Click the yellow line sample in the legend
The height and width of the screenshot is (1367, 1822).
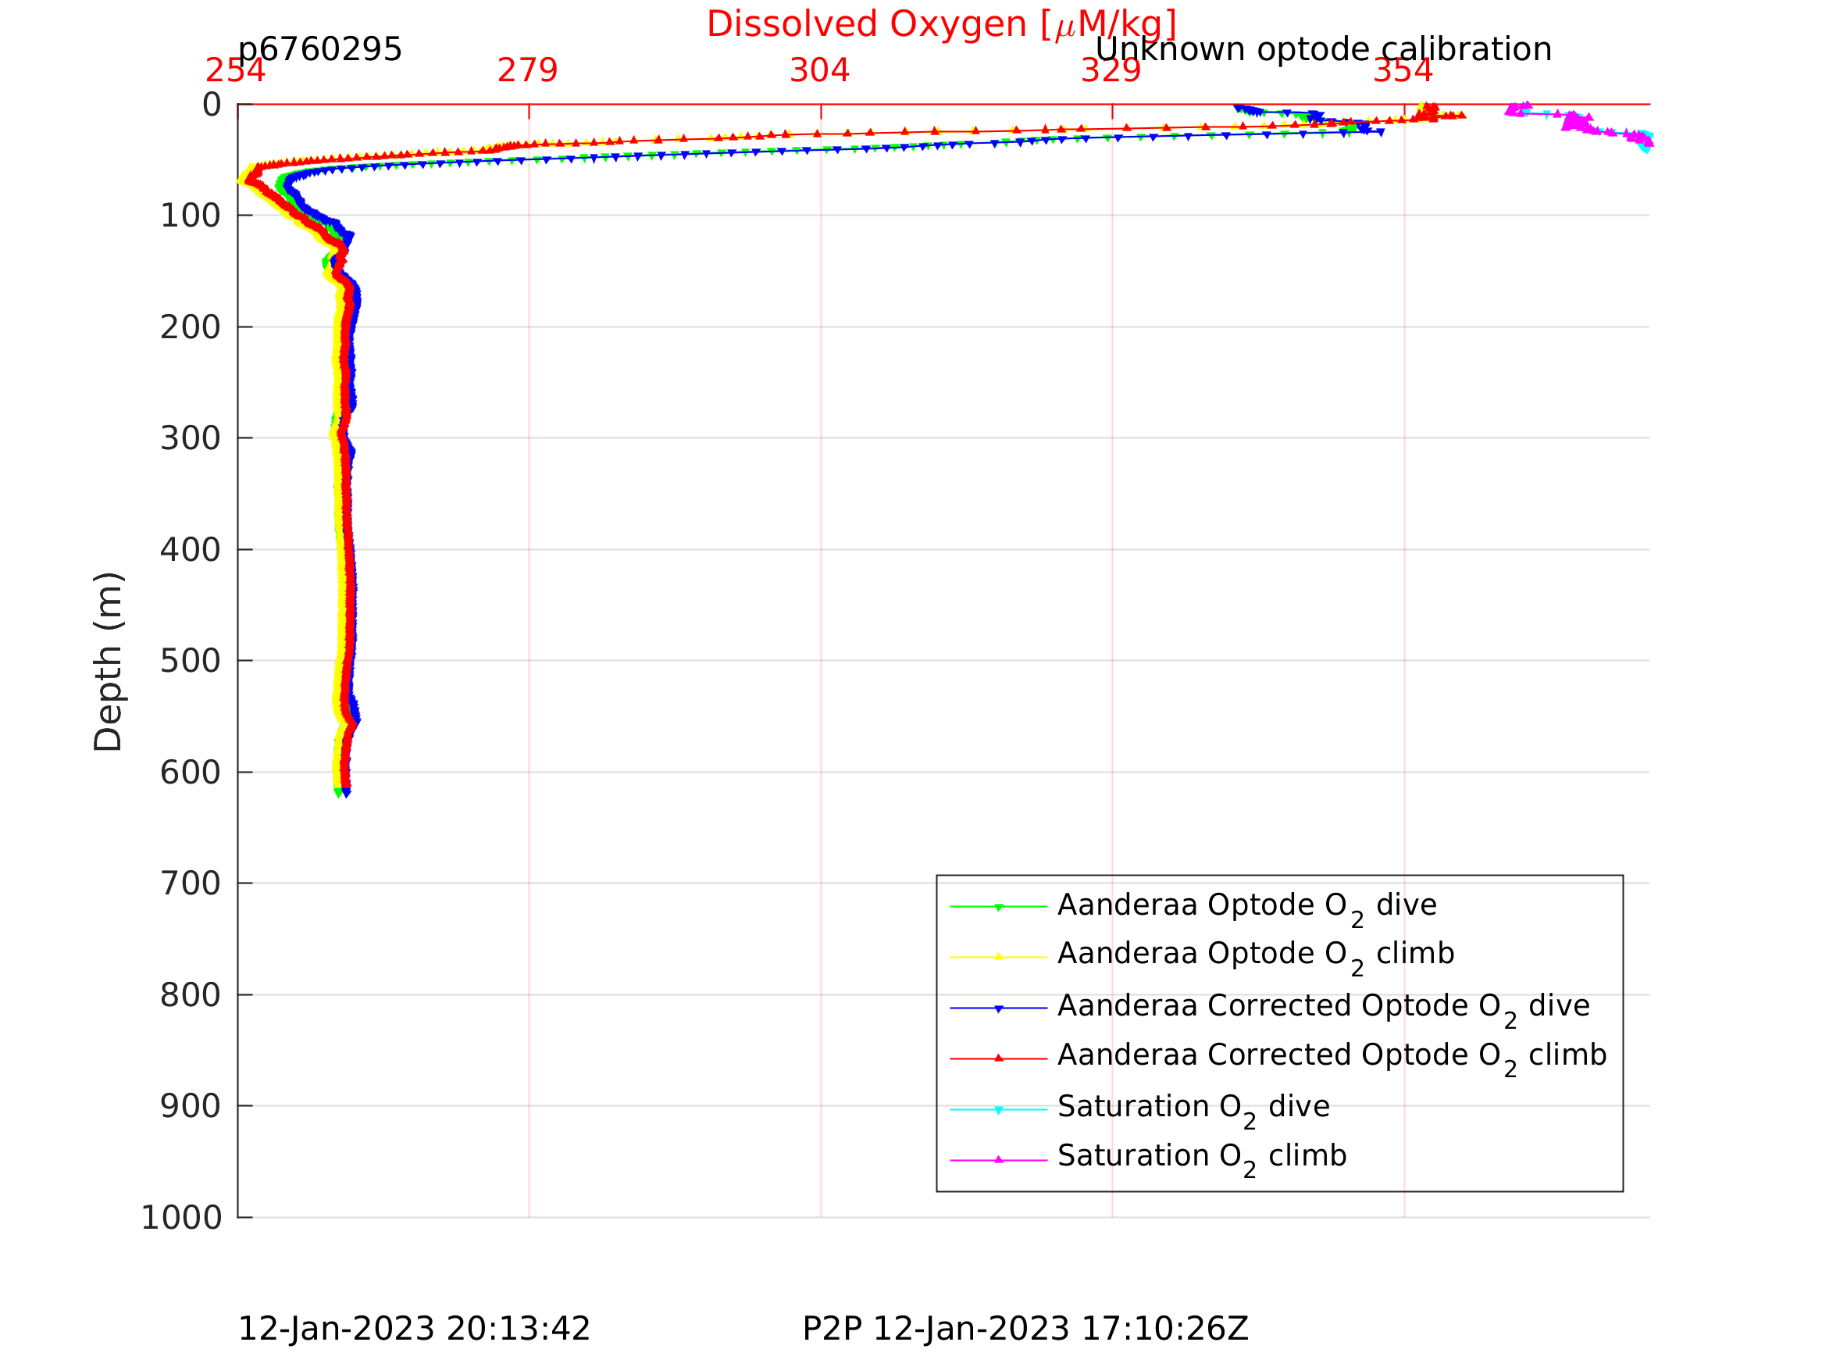click(998, 957)
